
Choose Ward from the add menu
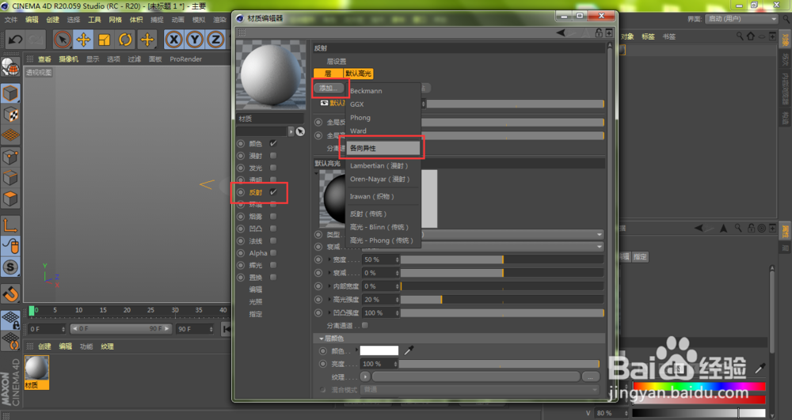tap(358, 131)
